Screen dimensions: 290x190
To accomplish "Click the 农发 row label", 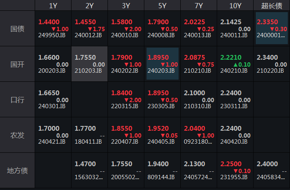I will (17, 135).
